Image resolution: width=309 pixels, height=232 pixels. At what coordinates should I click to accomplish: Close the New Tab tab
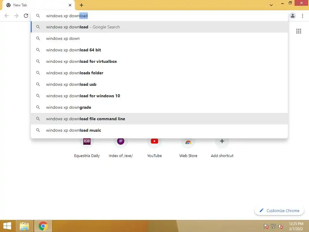pyautogui.click(x=70, y=5)
